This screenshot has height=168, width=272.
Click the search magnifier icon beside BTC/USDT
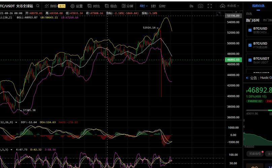[x=38, y=6]
